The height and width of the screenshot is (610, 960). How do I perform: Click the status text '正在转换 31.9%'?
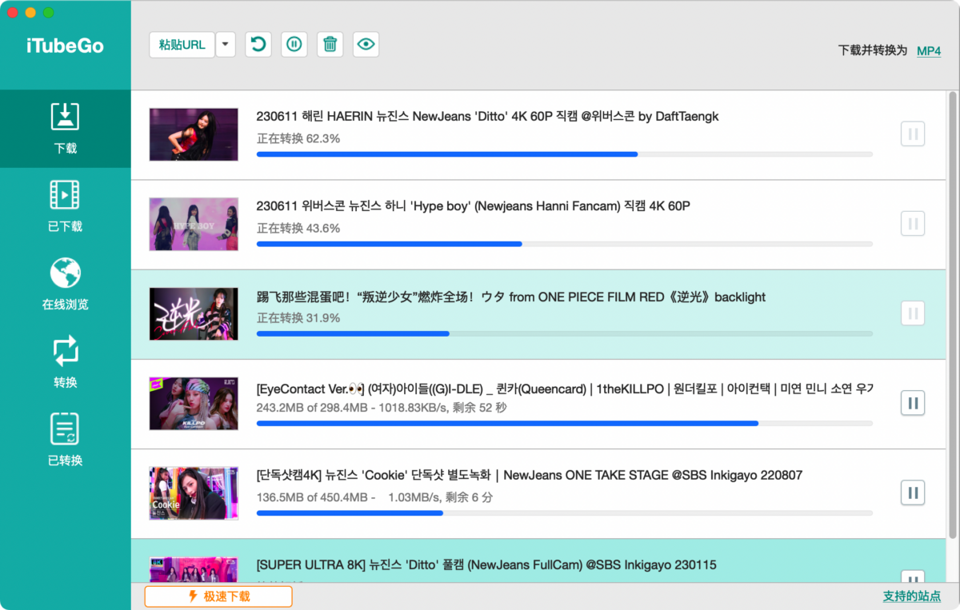point(298,317)
